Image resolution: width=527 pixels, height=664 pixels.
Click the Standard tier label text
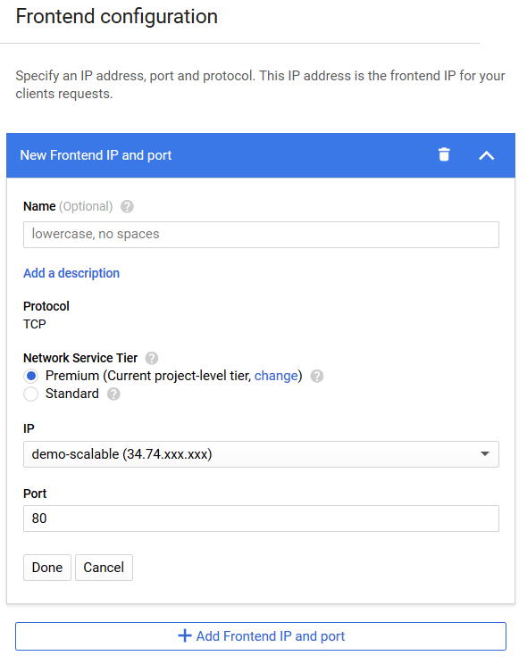[72, 394]
